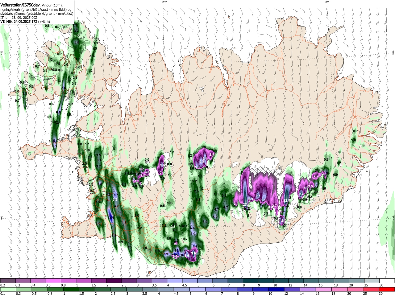Click the '(+41 h)' forecast offset text

(44, 22)
